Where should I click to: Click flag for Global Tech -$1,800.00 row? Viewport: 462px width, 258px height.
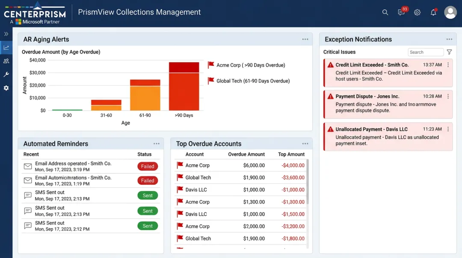point(180,238)
